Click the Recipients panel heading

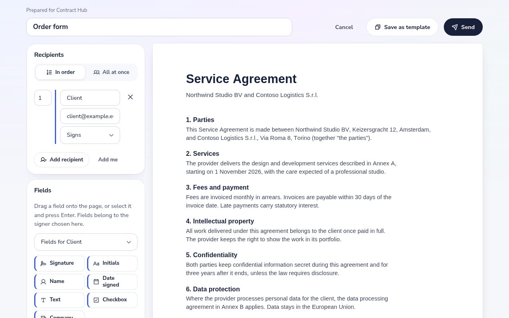click(x=49, y=55)
